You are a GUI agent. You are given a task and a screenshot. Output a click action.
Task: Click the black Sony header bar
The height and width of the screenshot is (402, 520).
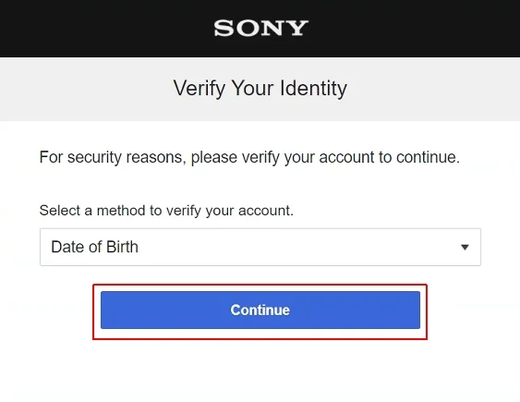260,29
